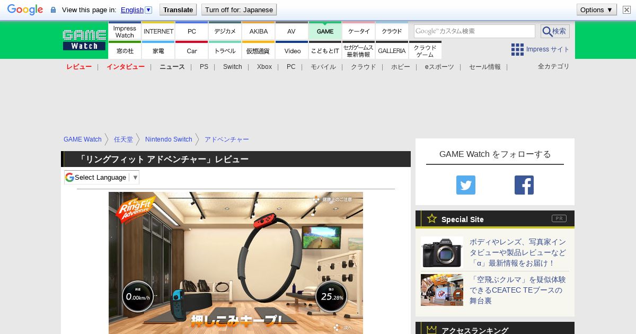Open the クラウド tab in top navigation
The image size is (636, 334).
point(392,31)
